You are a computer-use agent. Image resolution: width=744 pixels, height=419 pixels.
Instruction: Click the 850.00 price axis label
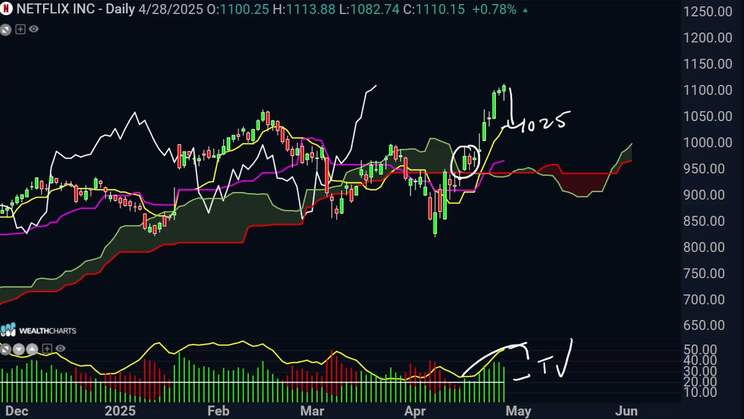click(x=704, y=221)
